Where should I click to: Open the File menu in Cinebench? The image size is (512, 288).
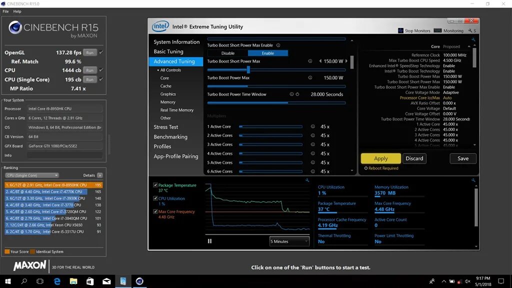point(5,11)
